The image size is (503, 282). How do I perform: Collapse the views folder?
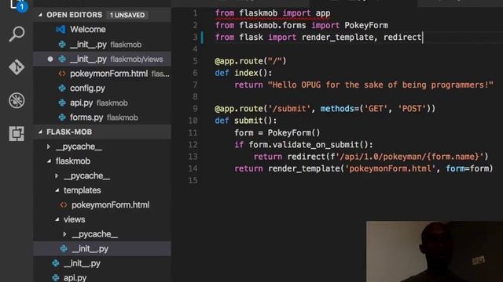click(57, 219)
